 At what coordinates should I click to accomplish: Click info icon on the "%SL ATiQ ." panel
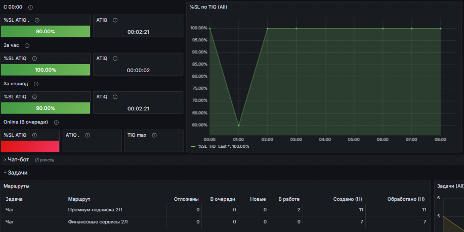point(37,20)
